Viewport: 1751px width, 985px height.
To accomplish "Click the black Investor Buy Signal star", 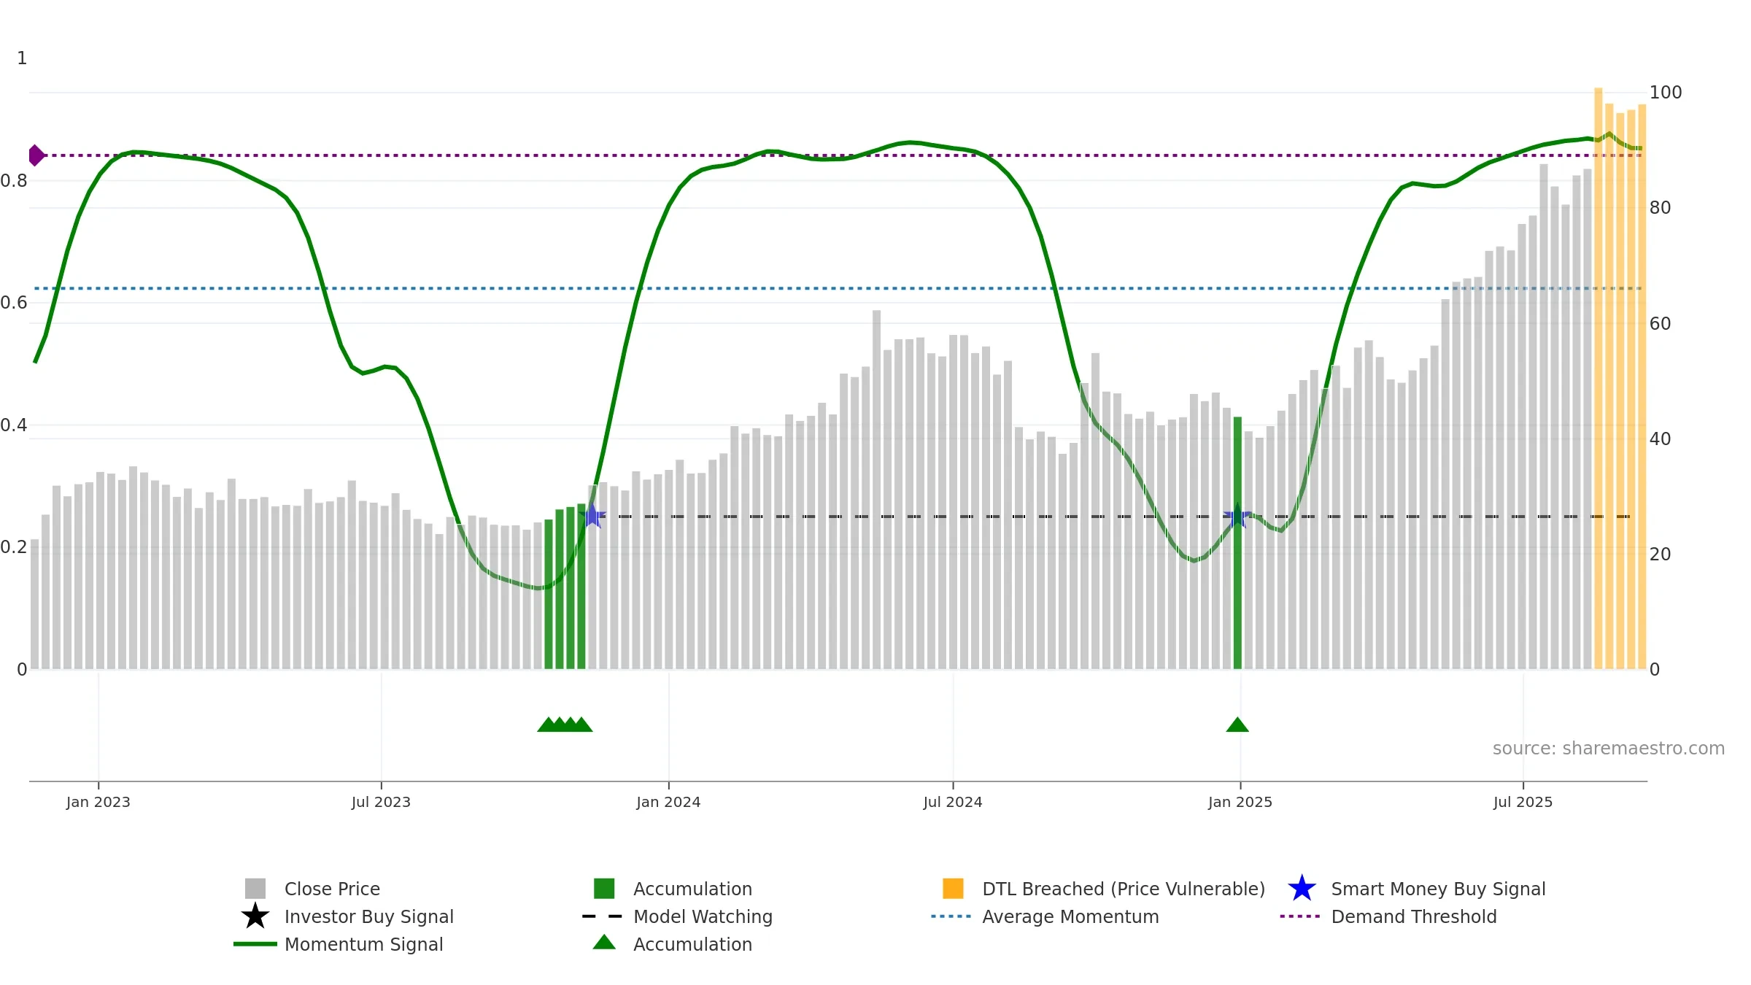I will [255, 916].
